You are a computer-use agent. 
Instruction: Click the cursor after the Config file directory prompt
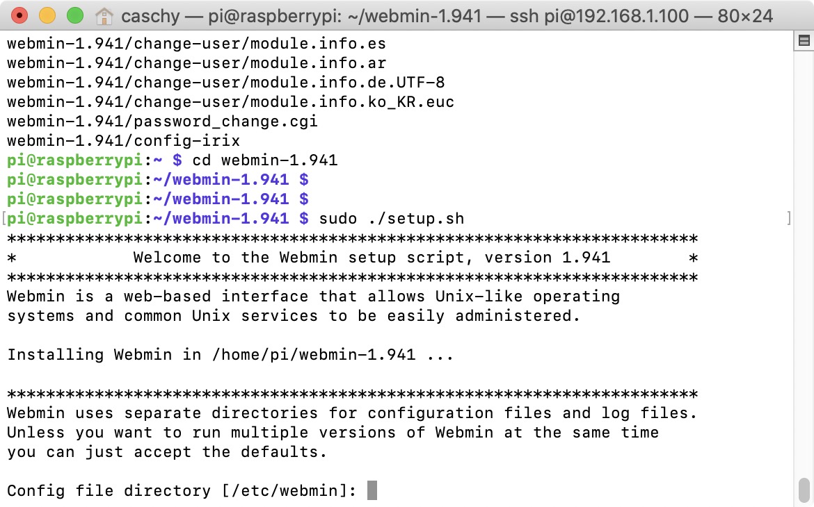click(372, 491)
